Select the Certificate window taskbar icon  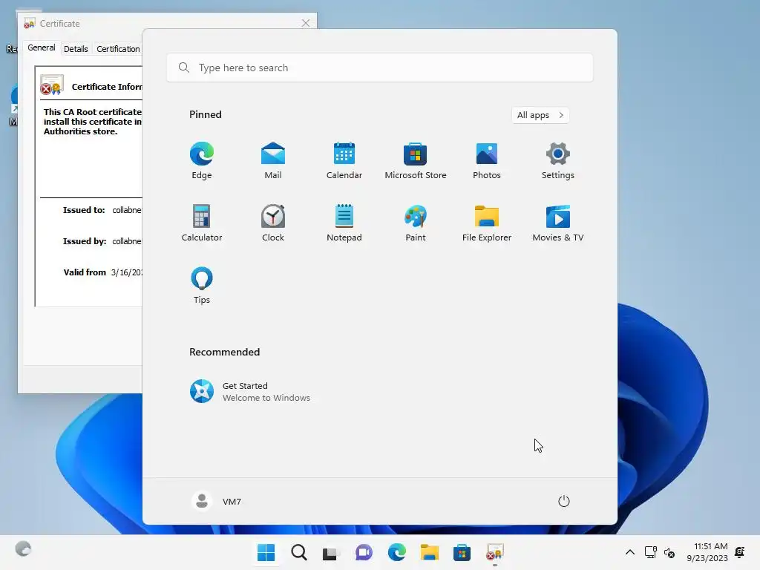pyautogui.click(x=495, y=552)
